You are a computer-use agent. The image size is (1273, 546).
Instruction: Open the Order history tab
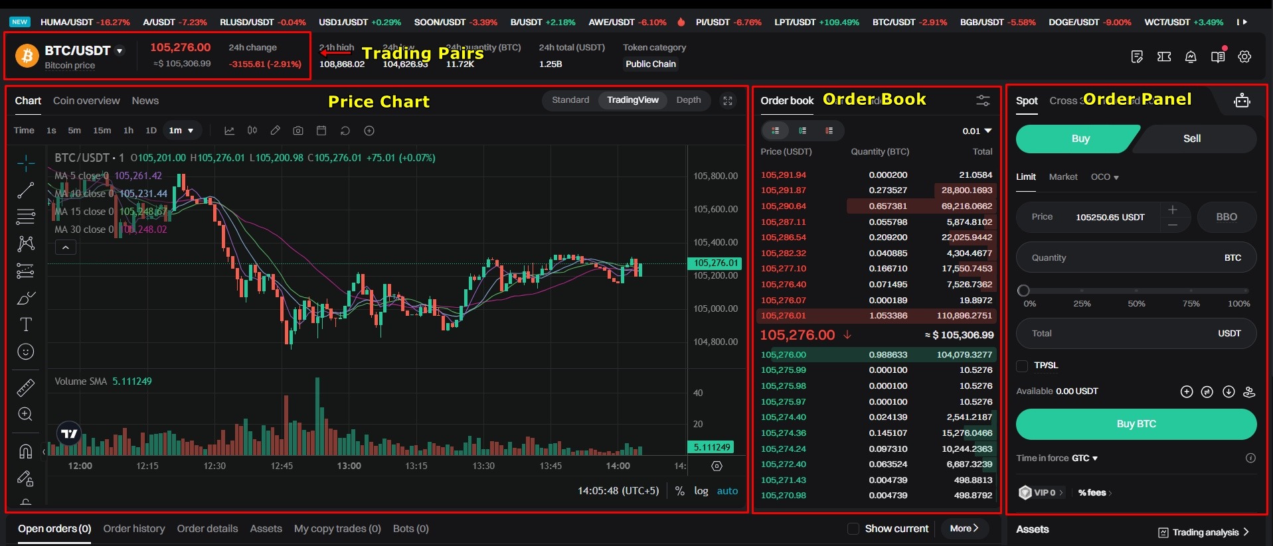pyautogui.click(x=133, y=529)
